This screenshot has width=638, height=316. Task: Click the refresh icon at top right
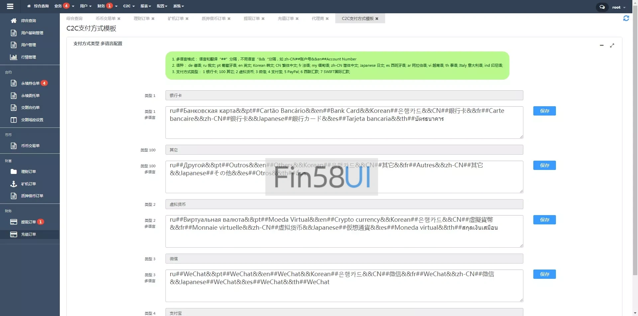(626, 19)
